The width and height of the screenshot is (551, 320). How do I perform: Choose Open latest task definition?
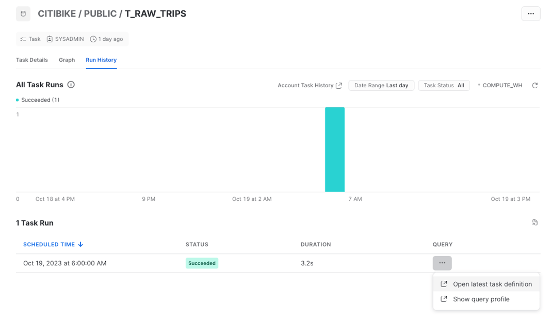(487, 284)
